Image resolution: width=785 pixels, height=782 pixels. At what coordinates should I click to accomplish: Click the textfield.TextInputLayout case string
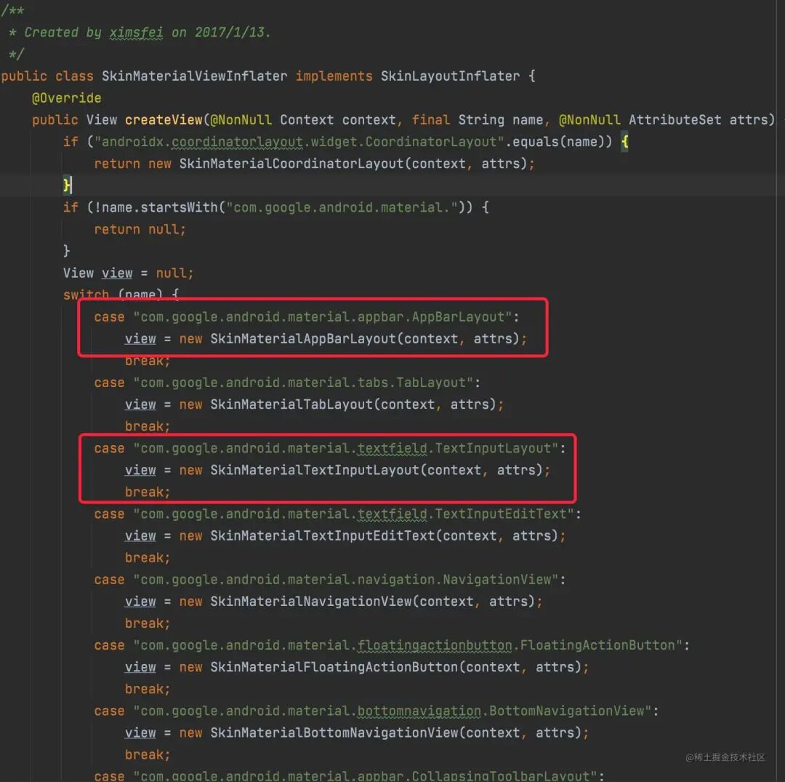click(346, 448)
